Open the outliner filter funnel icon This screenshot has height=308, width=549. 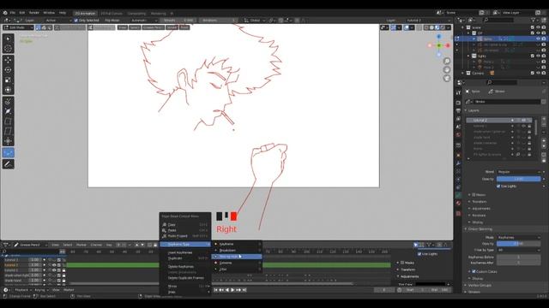(534, 20)
